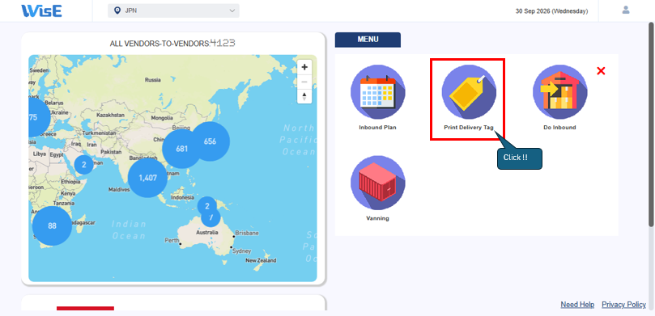Click the Do Inbound label
The height and width of the screenshot is (316, 655).
(559, 128)
